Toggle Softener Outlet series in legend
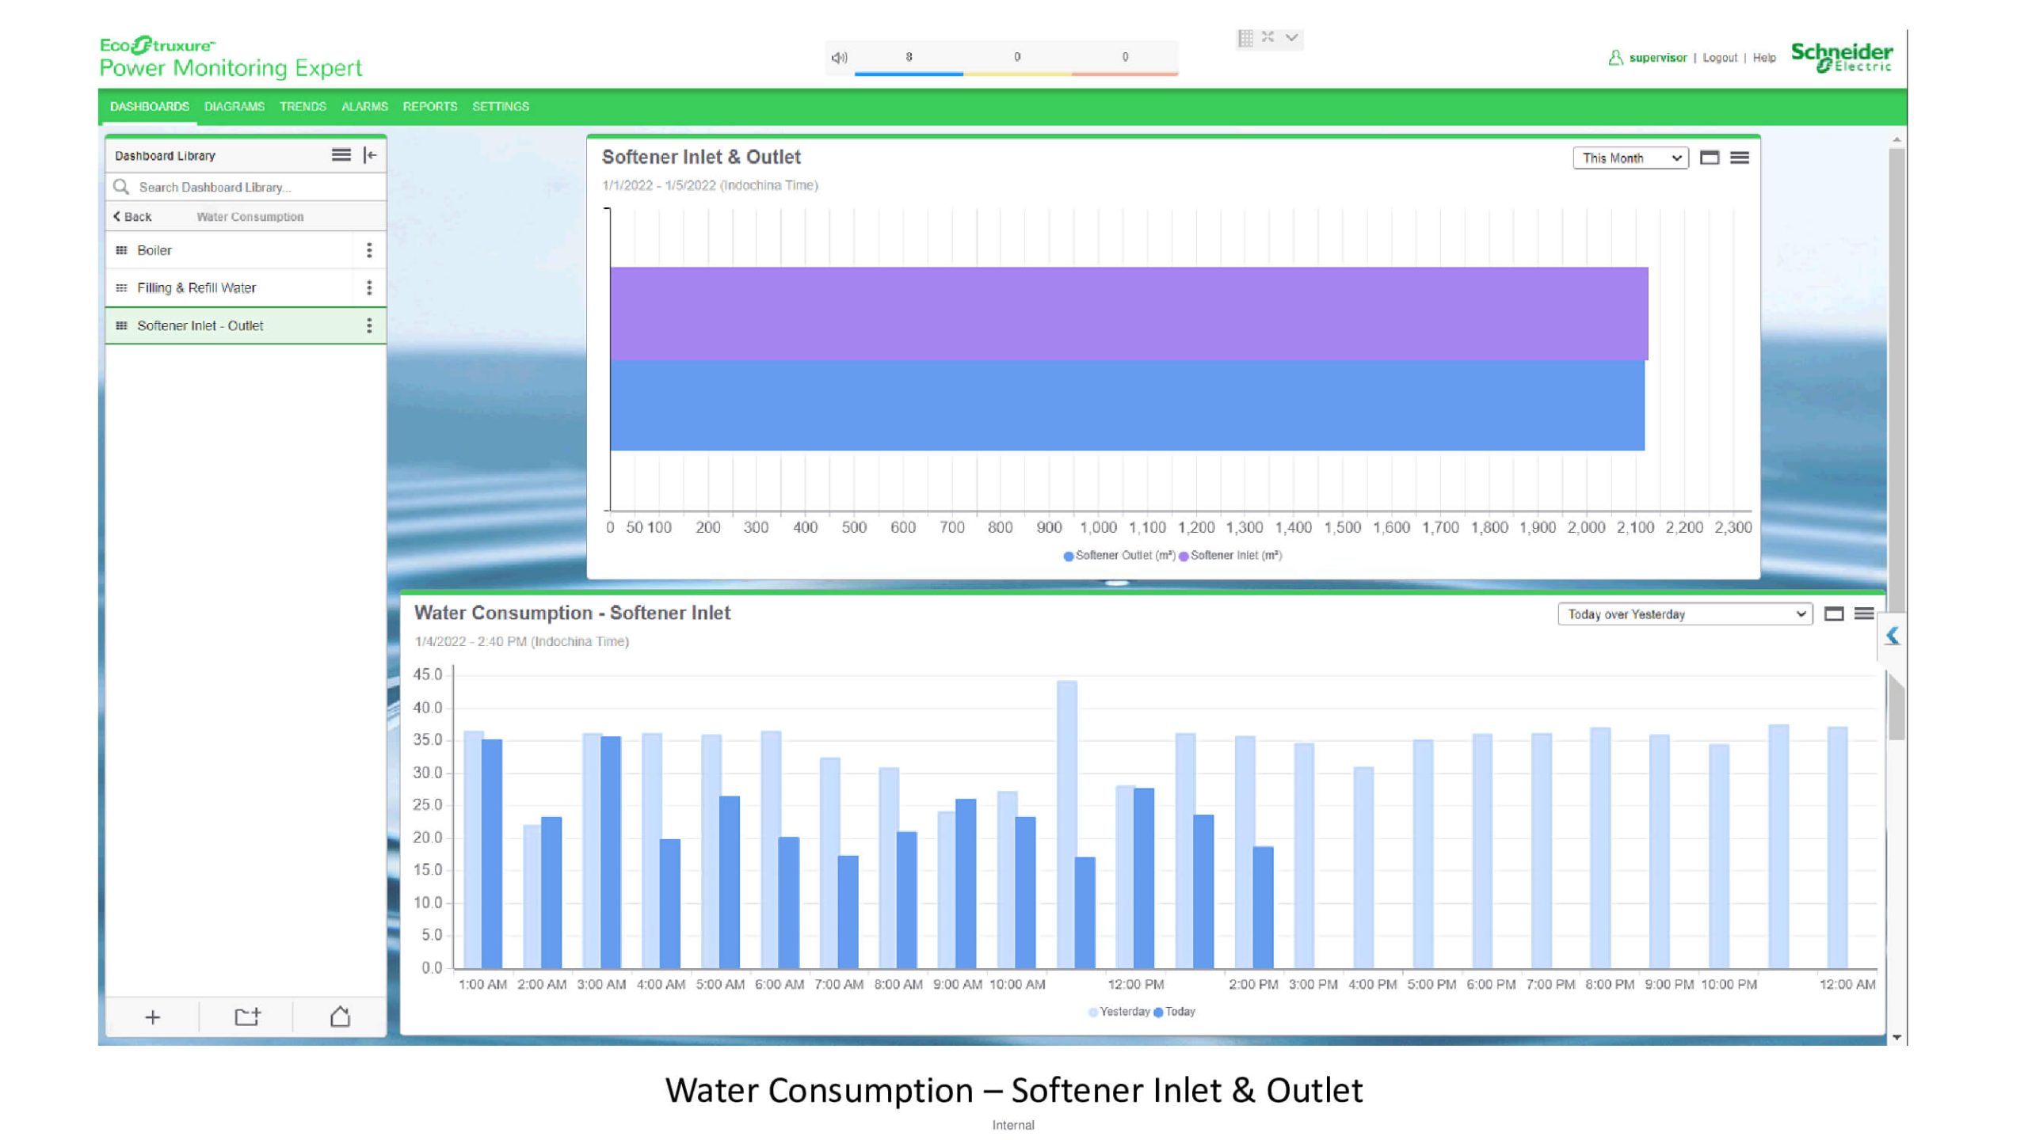This screenshot has width=2028, height=1140. 1119,556
